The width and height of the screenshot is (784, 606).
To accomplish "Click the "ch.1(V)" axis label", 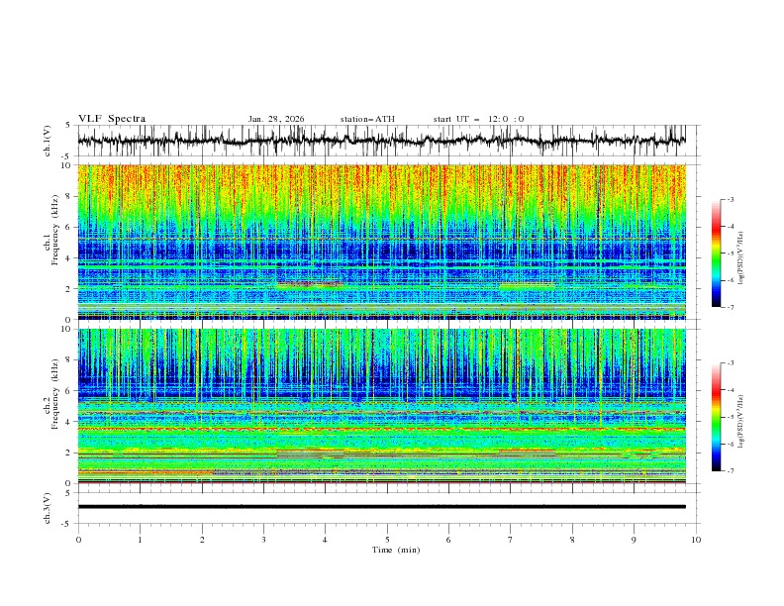I will (48, 141).
